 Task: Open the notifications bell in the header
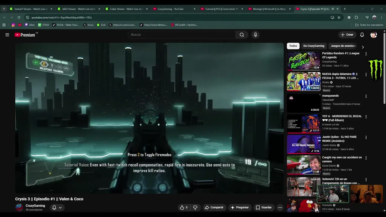point(362,35)
